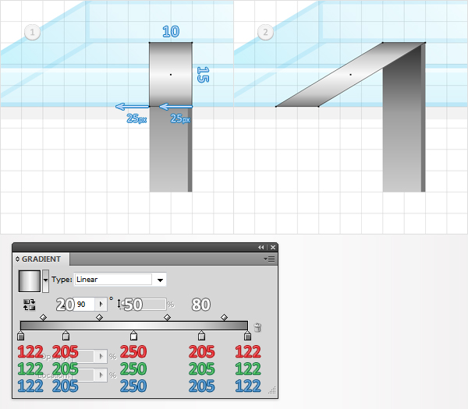Image resolution: width=468 pixels, height=409 pixels.
Task: Click bottom-right anchor point of step 1 rectangle
Action: click(x=192, y=107)
